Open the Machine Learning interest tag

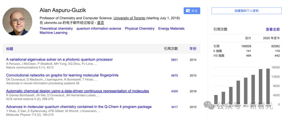point(54,33)
